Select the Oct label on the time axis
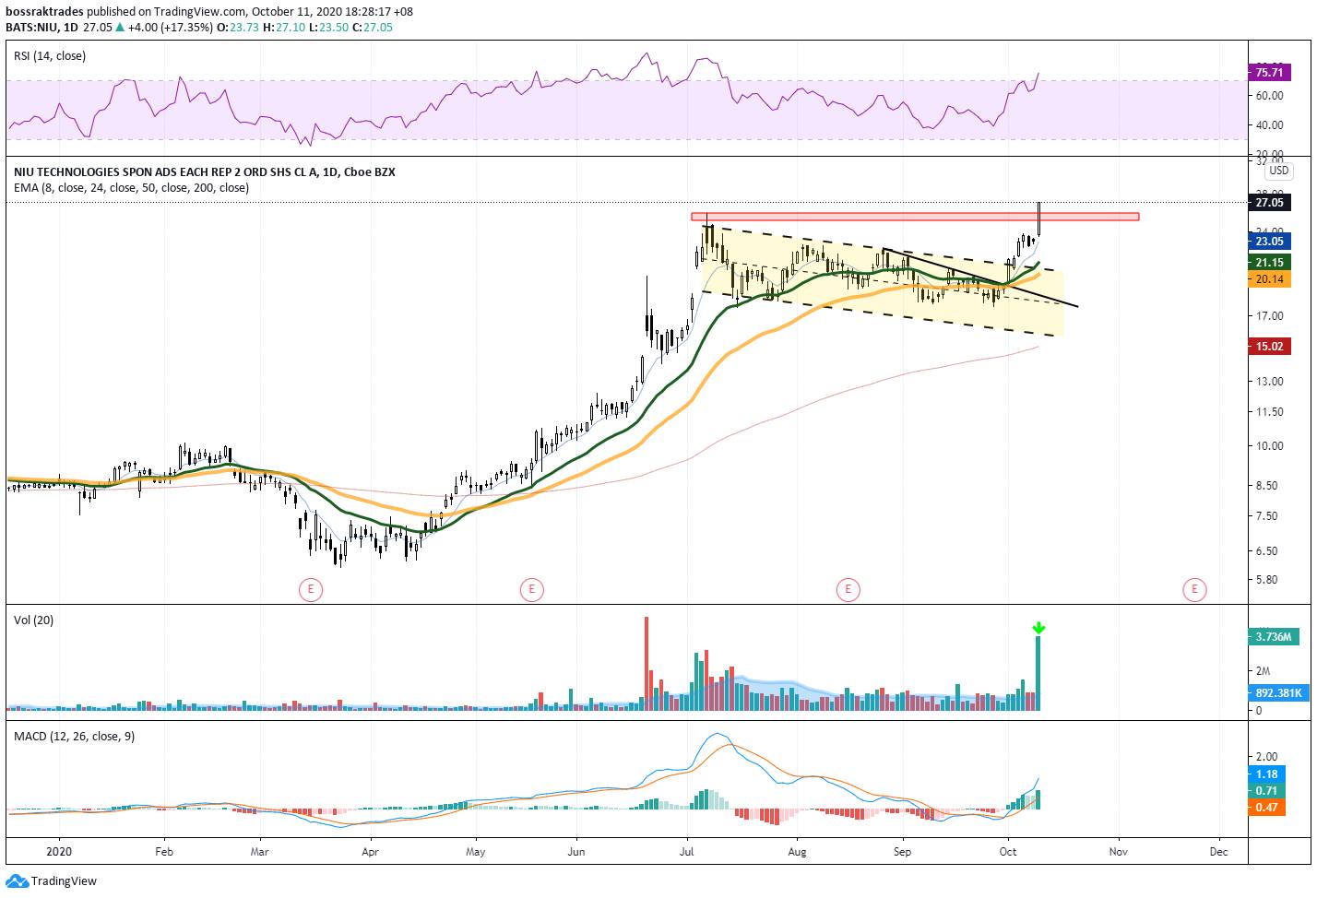 1006,853
